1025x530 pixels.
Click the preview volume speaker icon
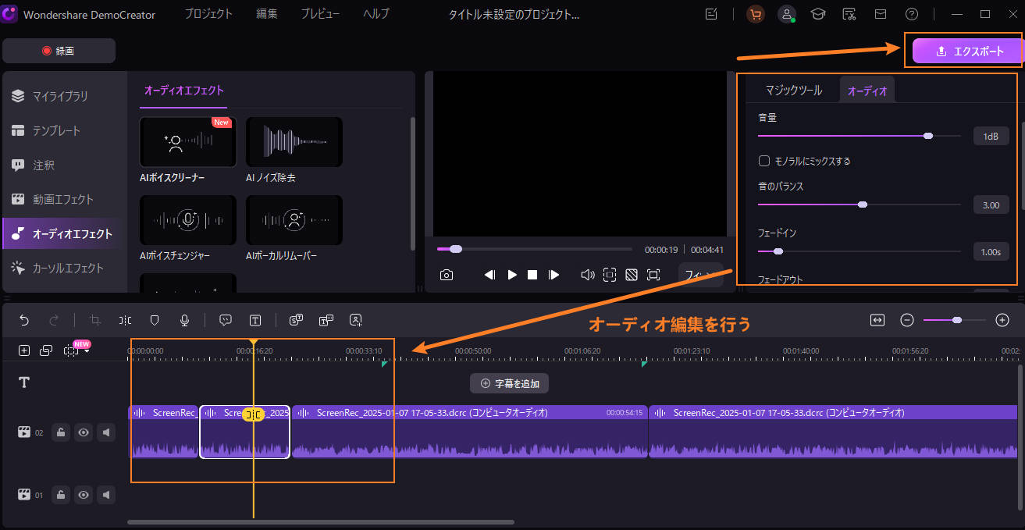(x=588, y=275)
